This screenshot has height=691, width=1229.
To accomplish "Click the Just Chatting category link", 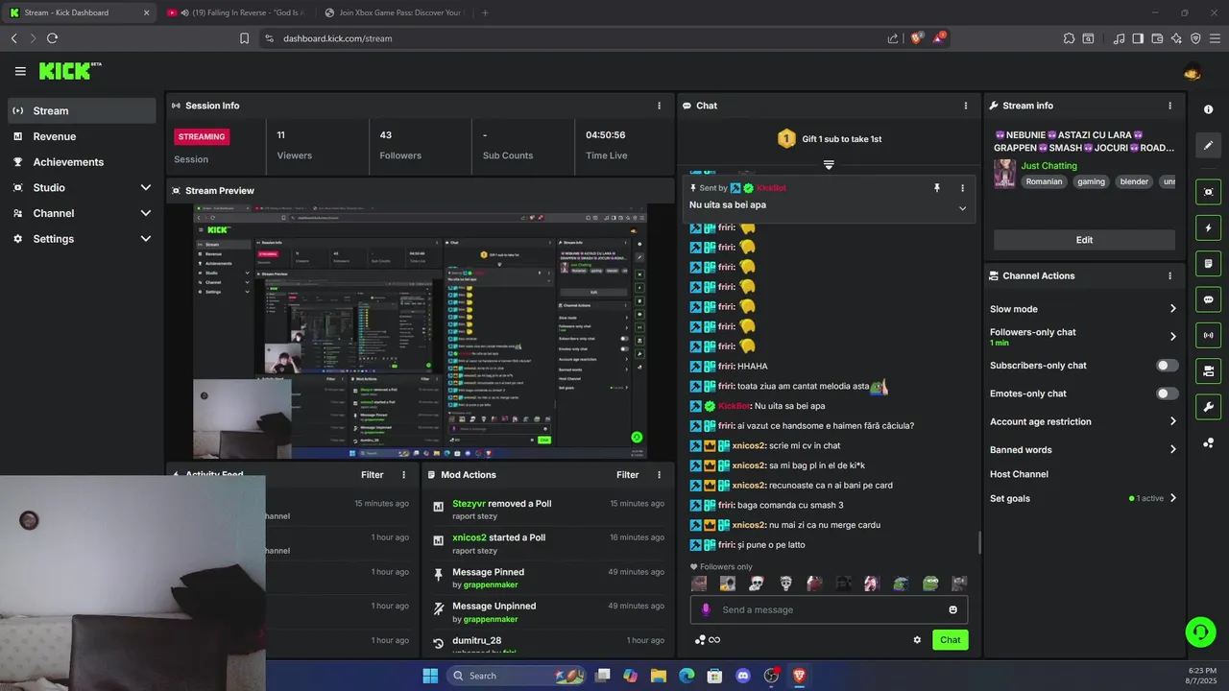I will point(1048,166).
